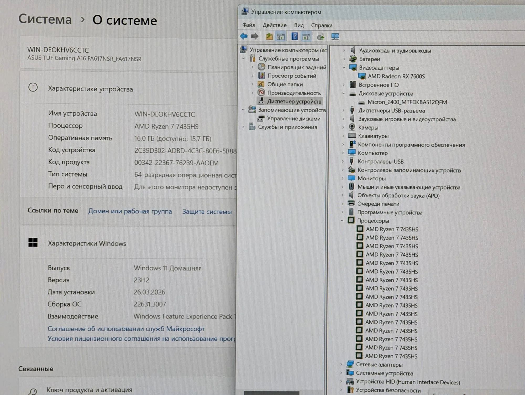The height and width of the screenshot is (395, 525).
Task: Collapse the Видеоадаптеры node
Action: pyautogui.click(x=344, y=68)
